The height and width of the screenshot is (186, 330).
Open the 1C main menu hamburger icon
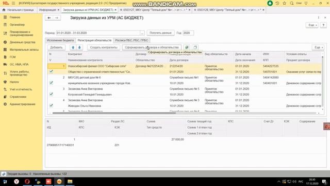tap(13, 3)
